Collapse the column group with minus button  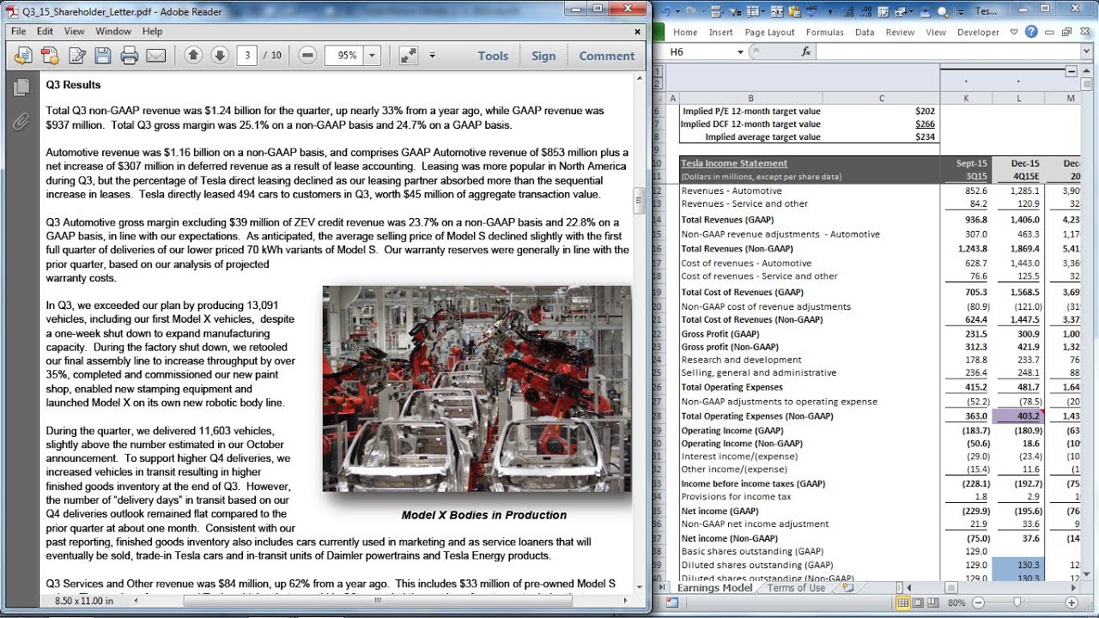pos(1071,72)
